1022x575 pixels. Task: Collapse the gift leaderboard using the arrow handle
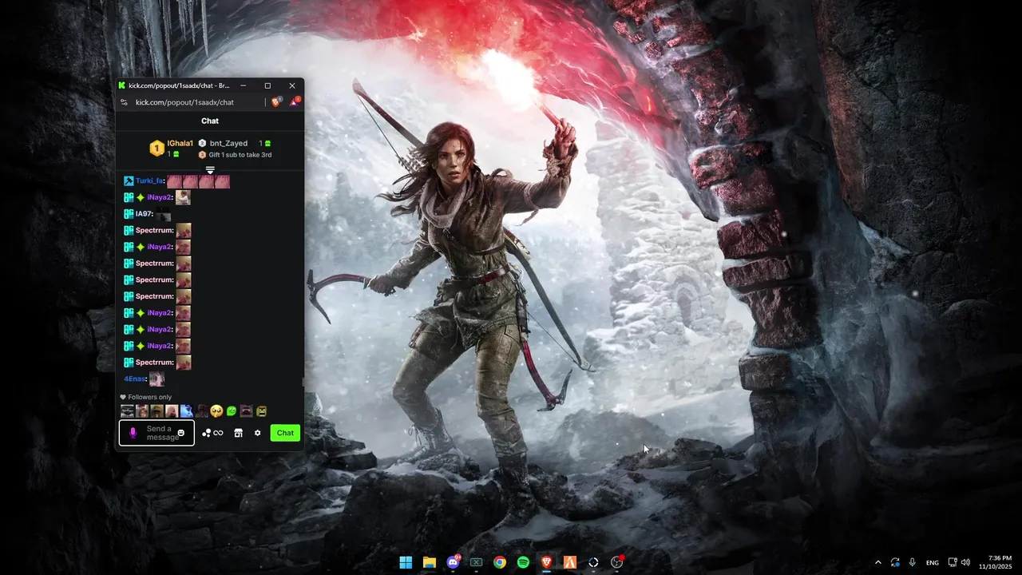tap(210, 170)
